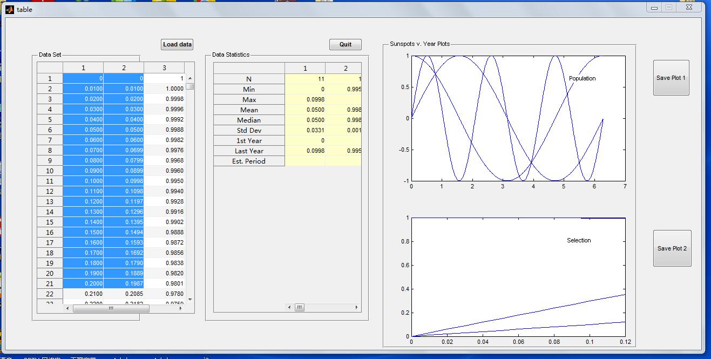The height and width of the screenshot is (359, 711).
Task: Click down arrow of Data Set vertical scrollbar
Action: click(189, 299)
